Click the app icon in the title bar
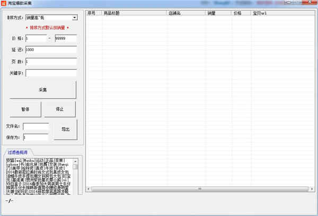 (4, 3)
